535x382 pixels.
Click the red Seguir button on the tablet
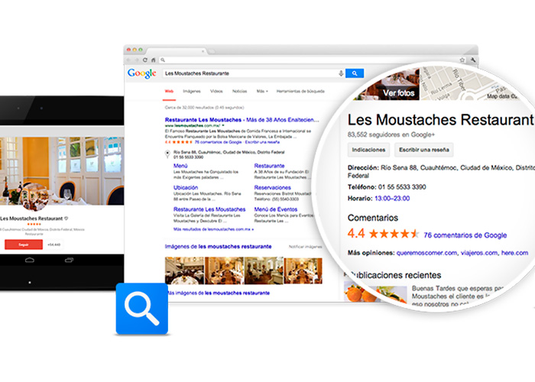coord(24,244)
